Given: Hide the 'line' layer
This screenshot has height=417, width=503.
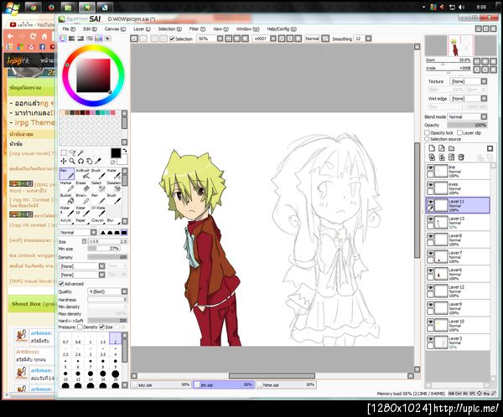Looking at the screenshot, I should (430, 167).
